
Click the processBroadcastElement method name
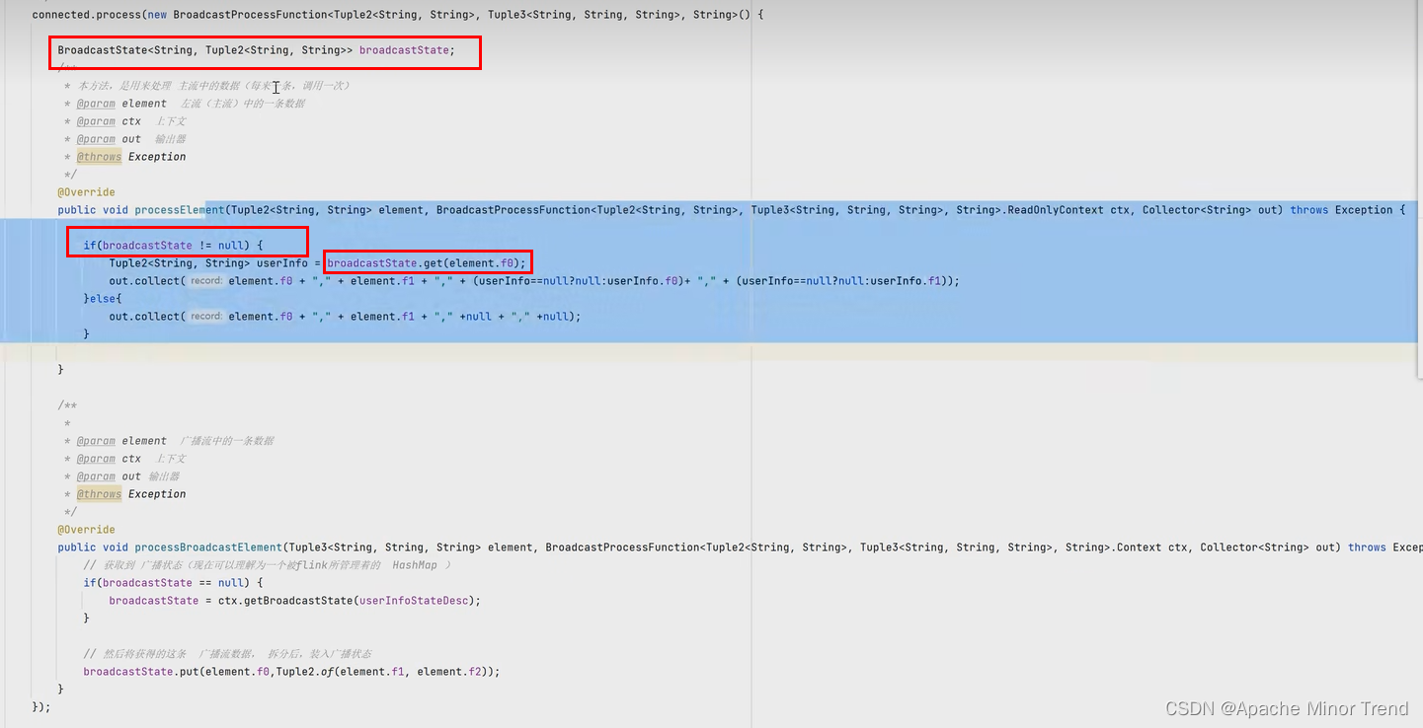tap(207, 546)
